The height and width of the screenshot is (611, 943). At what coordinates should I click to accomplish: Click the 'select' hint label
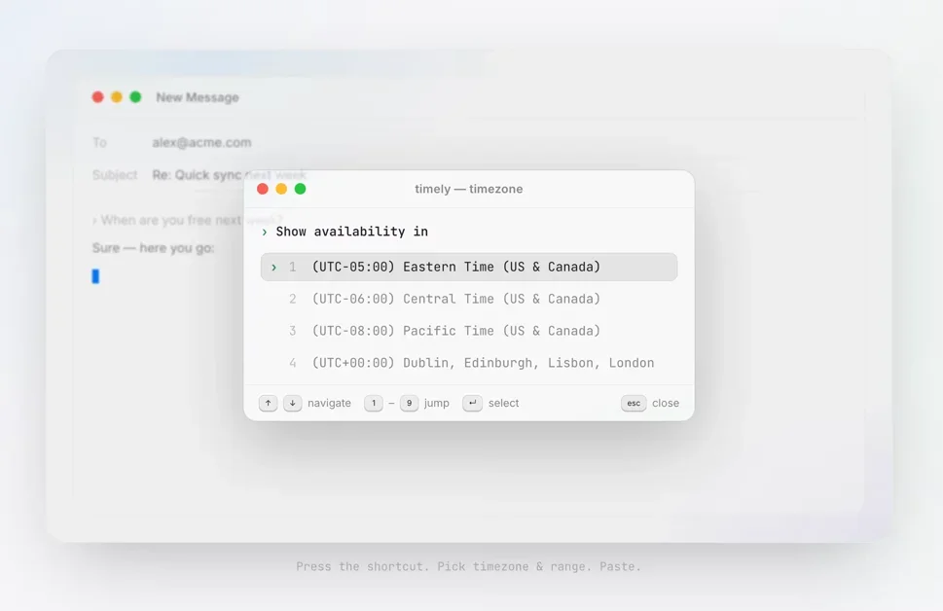click(x=503, y=403)
